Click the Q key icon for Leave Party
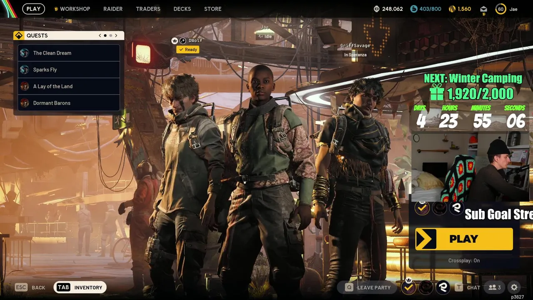Image resolution: width=533 pixels, height=300 pixels. 349,287
